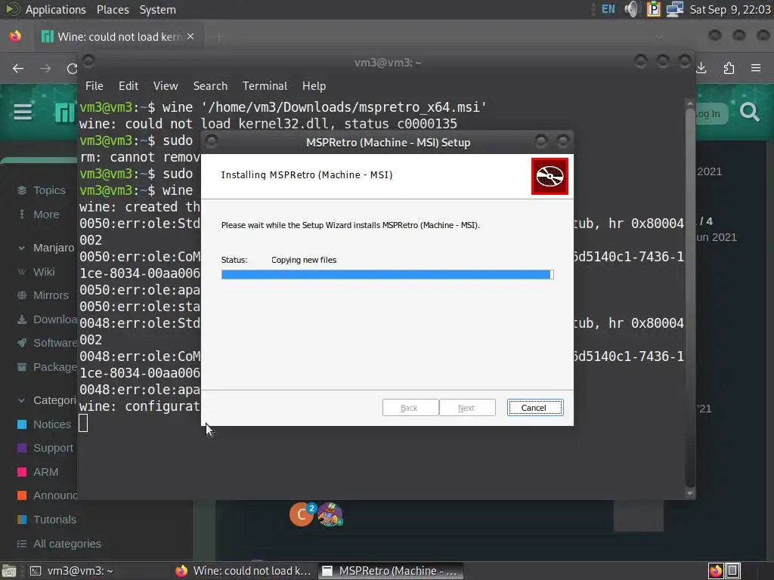Image resolution: width=774 pixels, height=580 pixels.
Task: Collapse the Categories section in sidebar
Action: pyautogui.click(x=47, y=400)
